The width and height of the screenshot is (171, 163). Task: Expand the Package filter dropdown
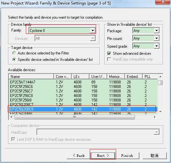point(146,31)
